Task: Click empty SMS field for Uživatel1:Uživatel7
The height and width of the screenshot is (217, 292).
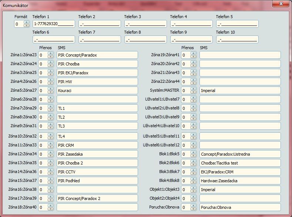Action: [240, 99]
